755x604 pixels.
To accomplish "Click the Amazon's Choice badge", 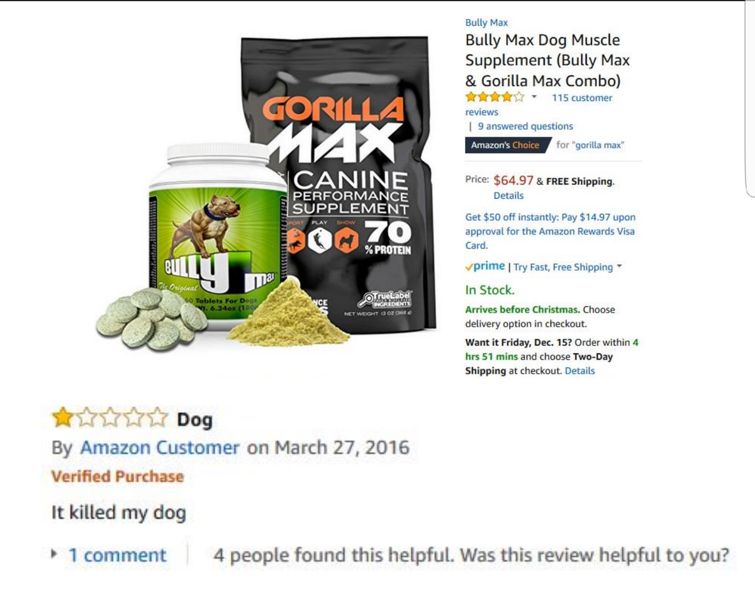I will [508, 145].
